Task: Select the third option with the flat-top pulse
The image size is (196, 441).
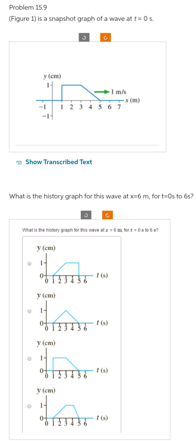Action: click(29, 359)
